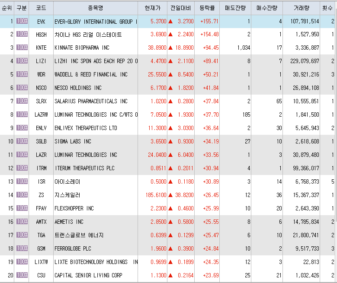Click the +155.71 change rate value
This screenshot has width=337, height=283.
[209, 21]
